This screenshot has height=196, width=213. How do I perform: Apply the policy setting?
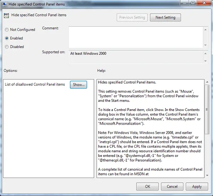[197, 186]
